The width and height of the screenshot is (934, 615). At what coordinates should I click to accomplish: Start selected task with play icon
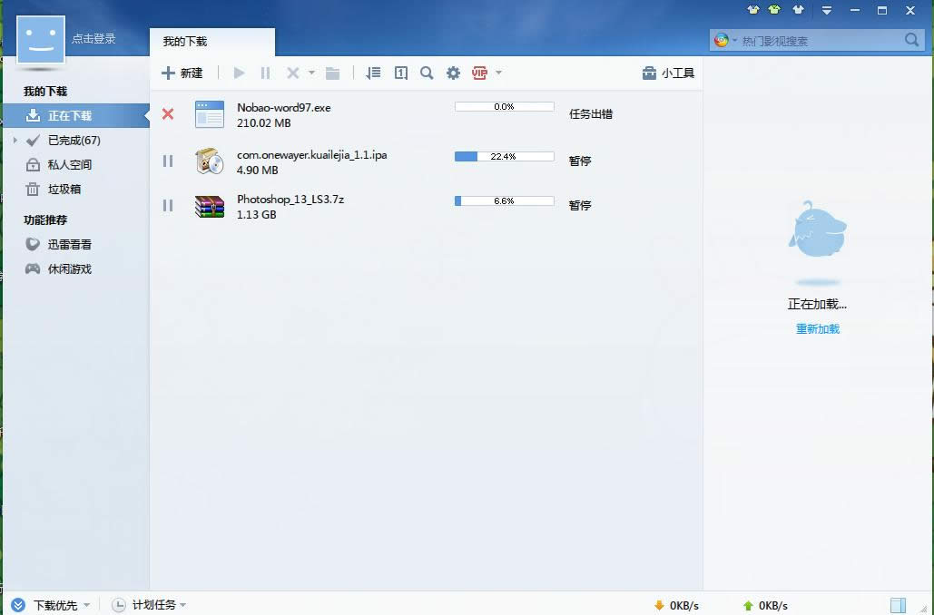click(239, 73)
